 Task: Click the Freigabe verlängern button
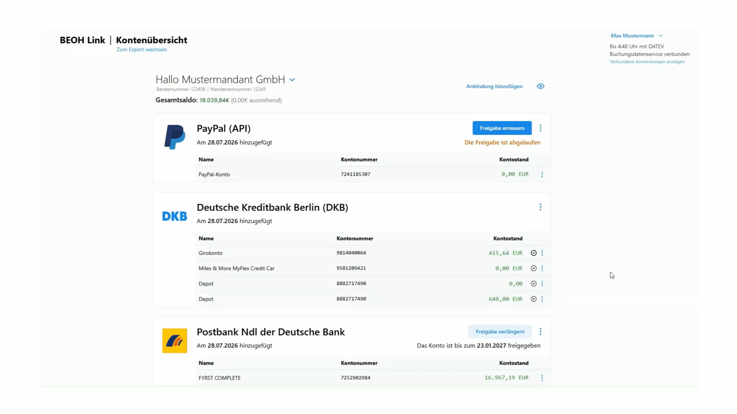point(500,332)
